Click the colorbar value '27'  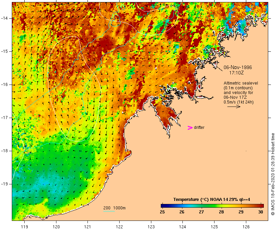tap(202, 212)
